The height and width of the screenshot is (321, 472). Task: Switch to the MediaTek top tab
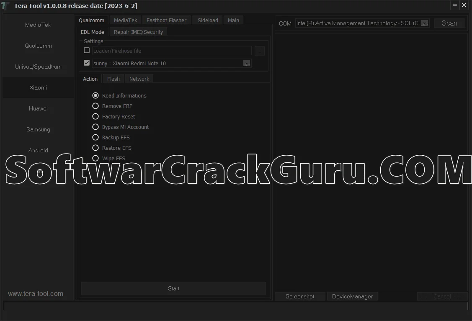(x=125, y=20)
